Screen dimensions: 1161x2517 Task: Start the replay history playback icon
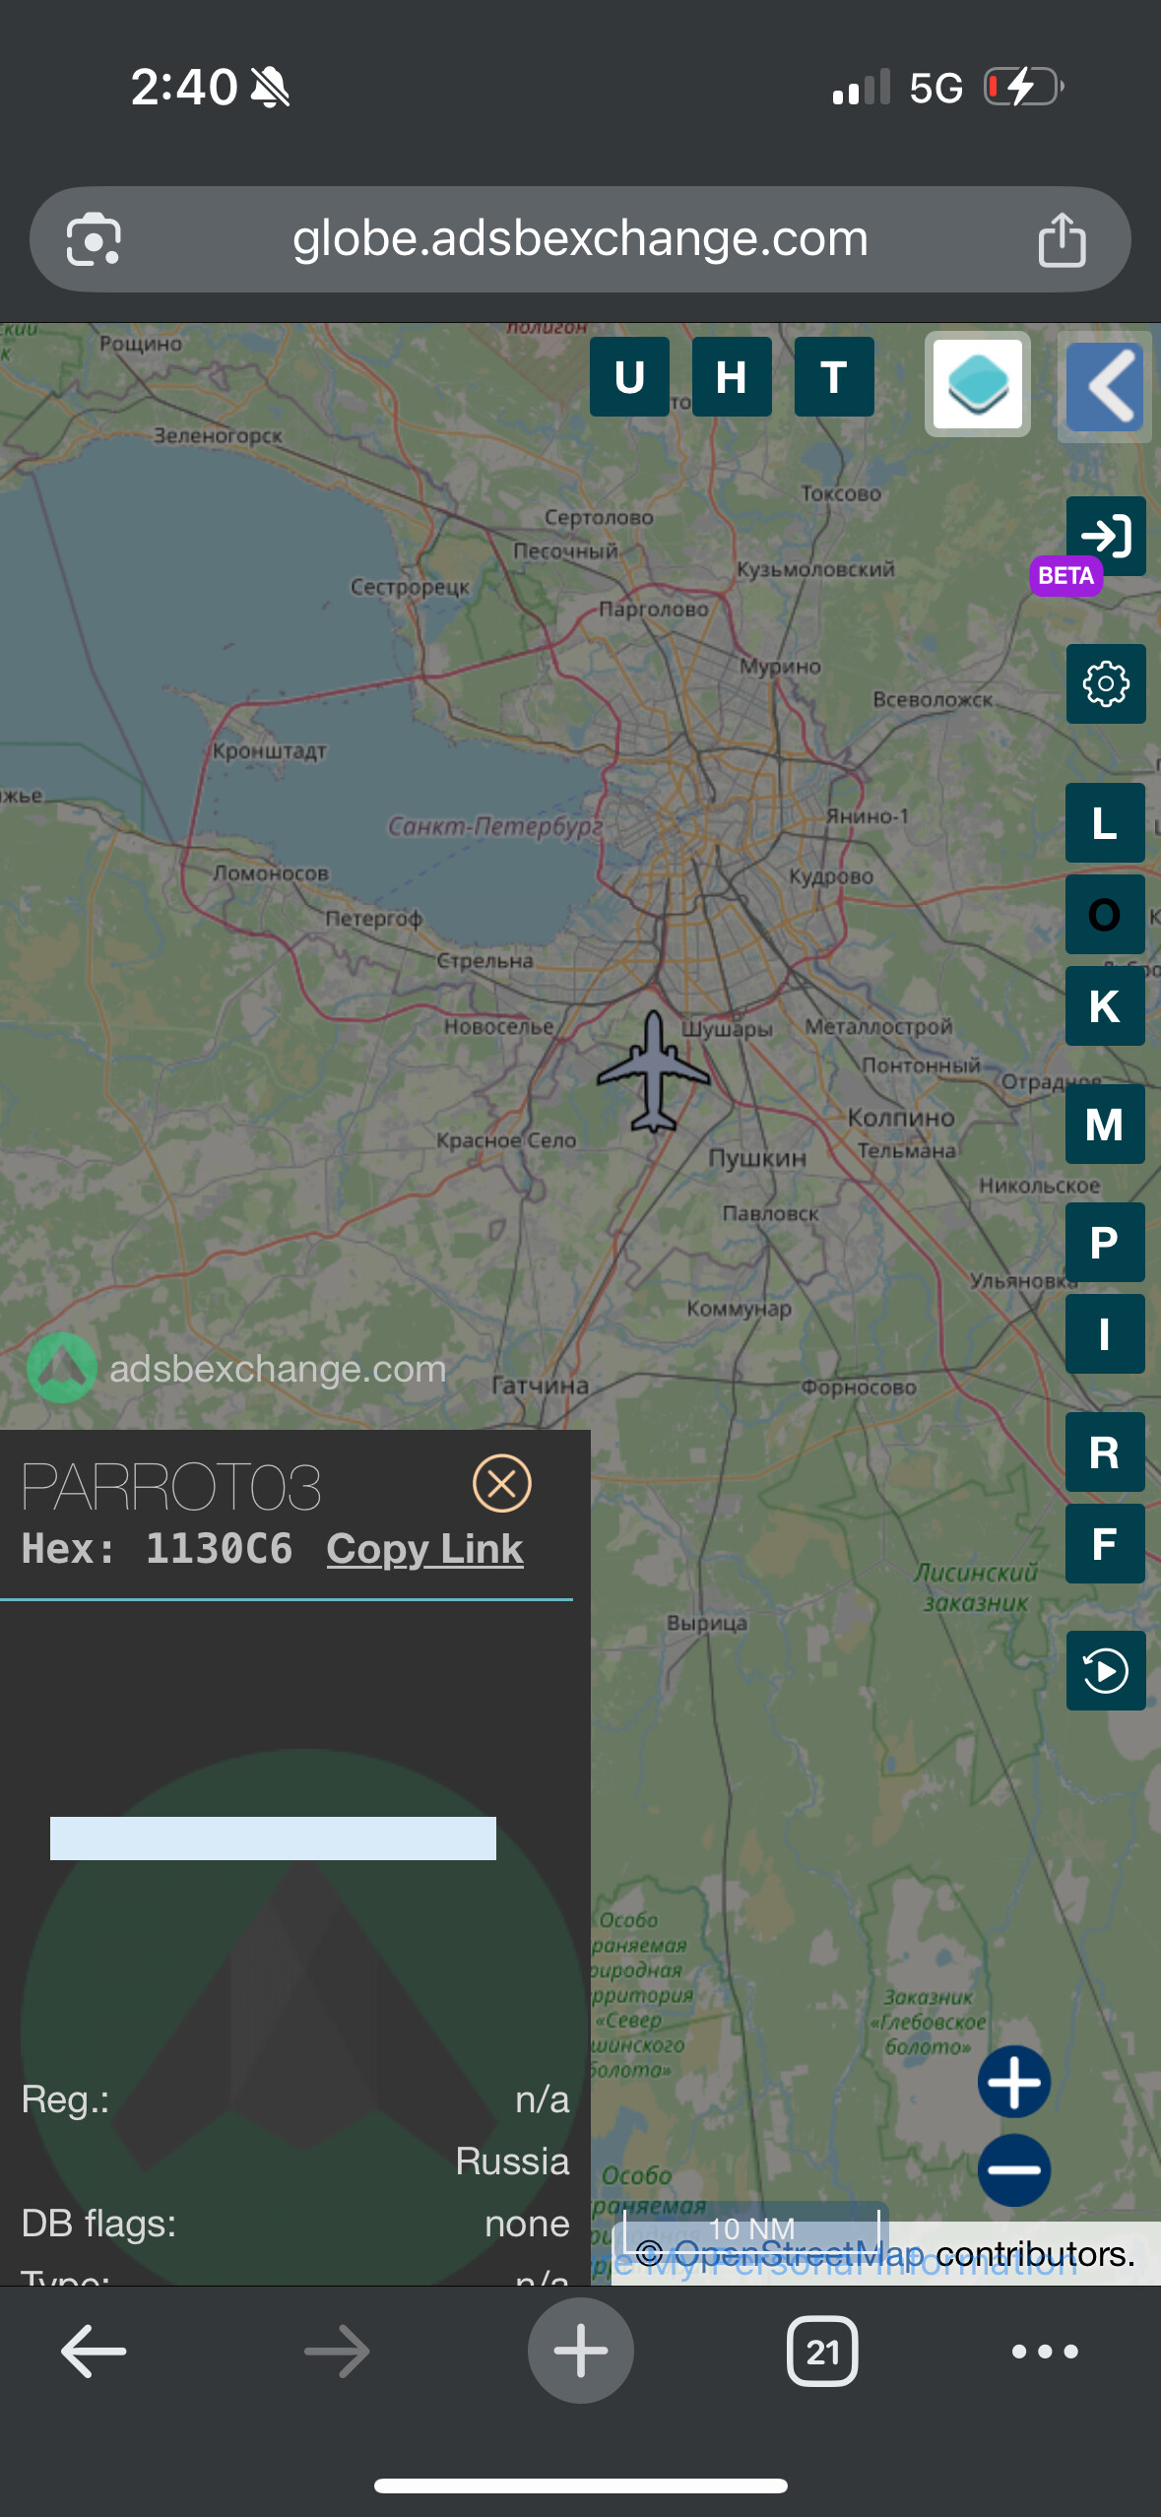1105,1670
